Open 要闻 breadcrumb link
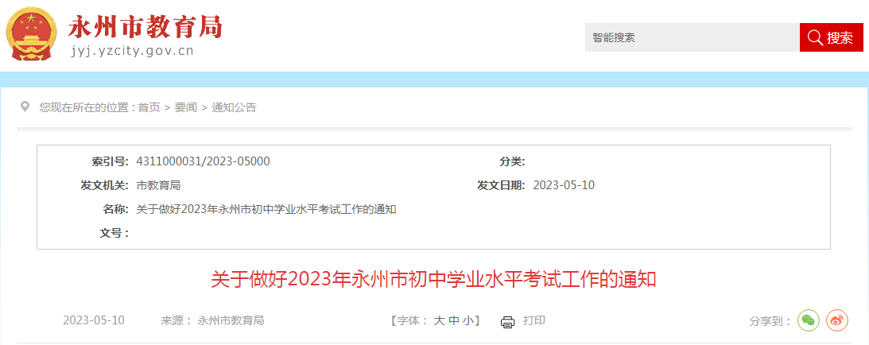869x345 pixels. click(x=186, y=107)
